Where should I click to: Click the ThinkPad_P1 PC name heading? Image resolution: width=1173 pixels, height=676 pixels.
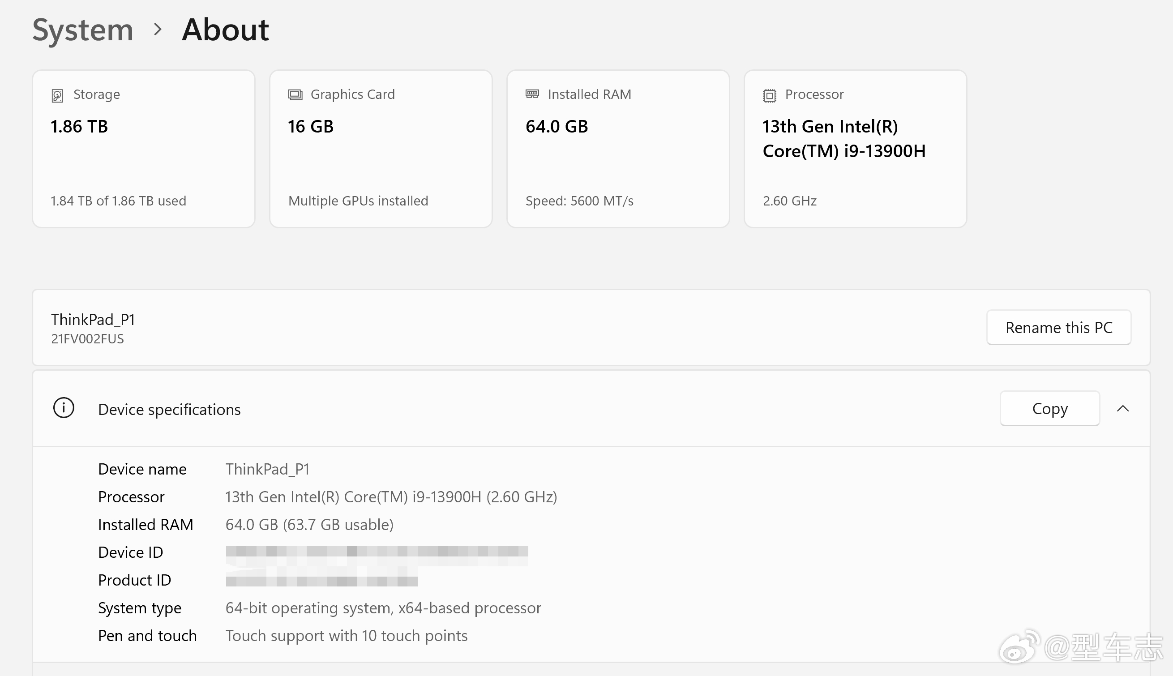pos(93,320)
